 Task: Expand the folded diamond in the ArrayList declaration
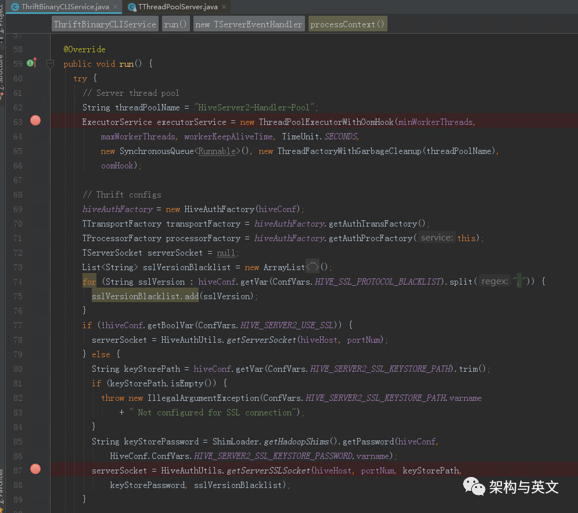click(312, 267)
